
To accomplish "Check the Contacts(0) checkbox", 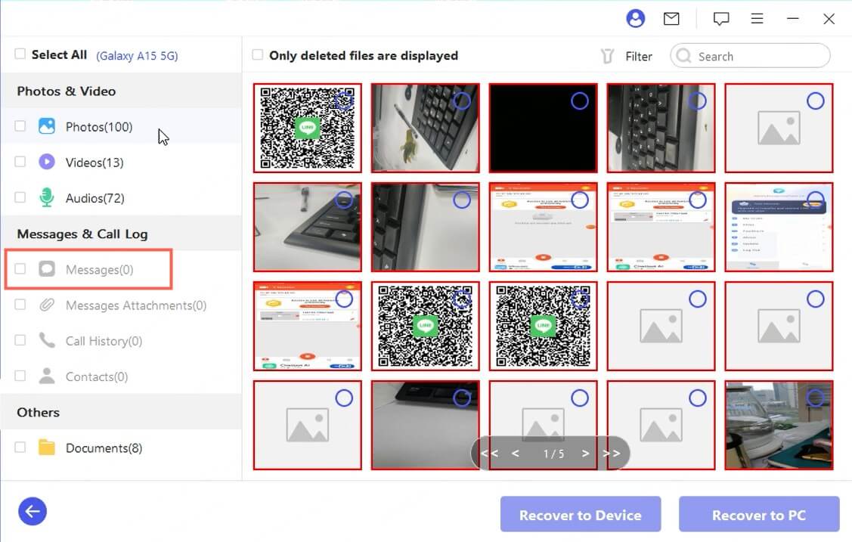I will pyautogui.click(x=20, y=375).
